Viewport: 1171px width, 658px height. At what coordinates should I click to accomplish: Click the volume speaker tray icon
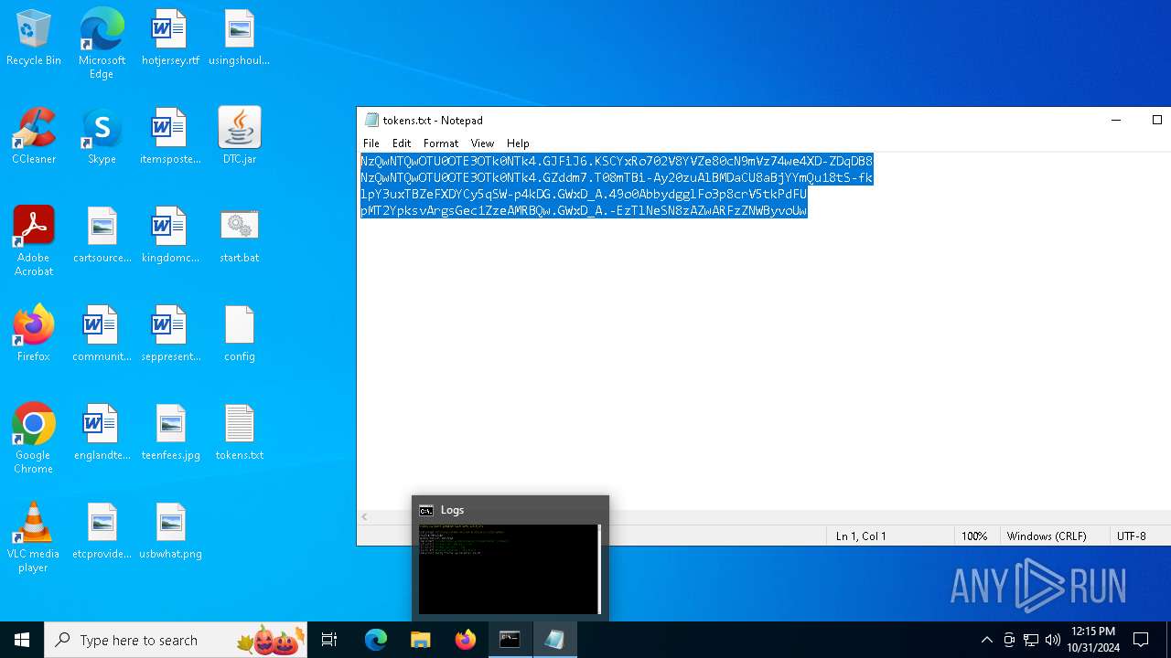click(1052, 640)
